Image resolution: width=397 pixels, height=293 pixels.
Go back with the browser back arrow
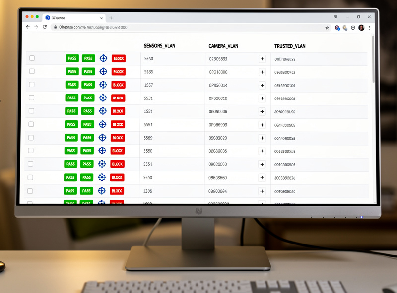click(x=28, y=27)
